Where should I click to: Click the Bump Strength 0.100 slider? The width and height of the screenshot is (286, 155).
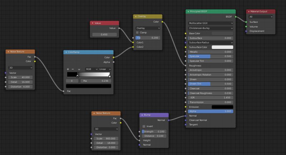154,131
